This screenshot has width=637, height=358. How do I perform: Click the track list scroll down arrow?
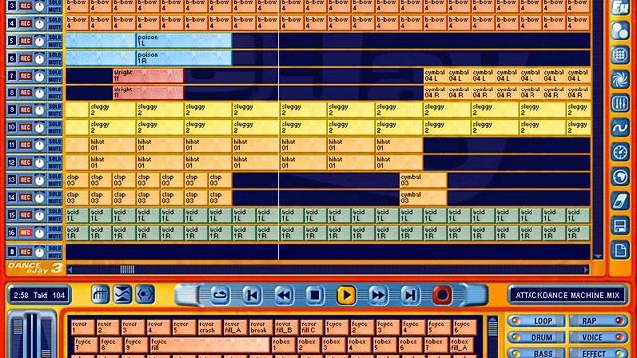598,256
